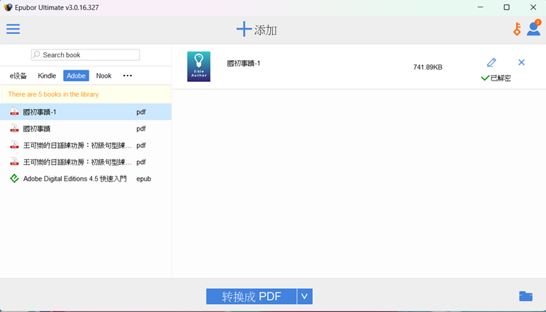Maximize the Epubor Ultimate window
Screen dimensions: 546x312
click(507, 7)
